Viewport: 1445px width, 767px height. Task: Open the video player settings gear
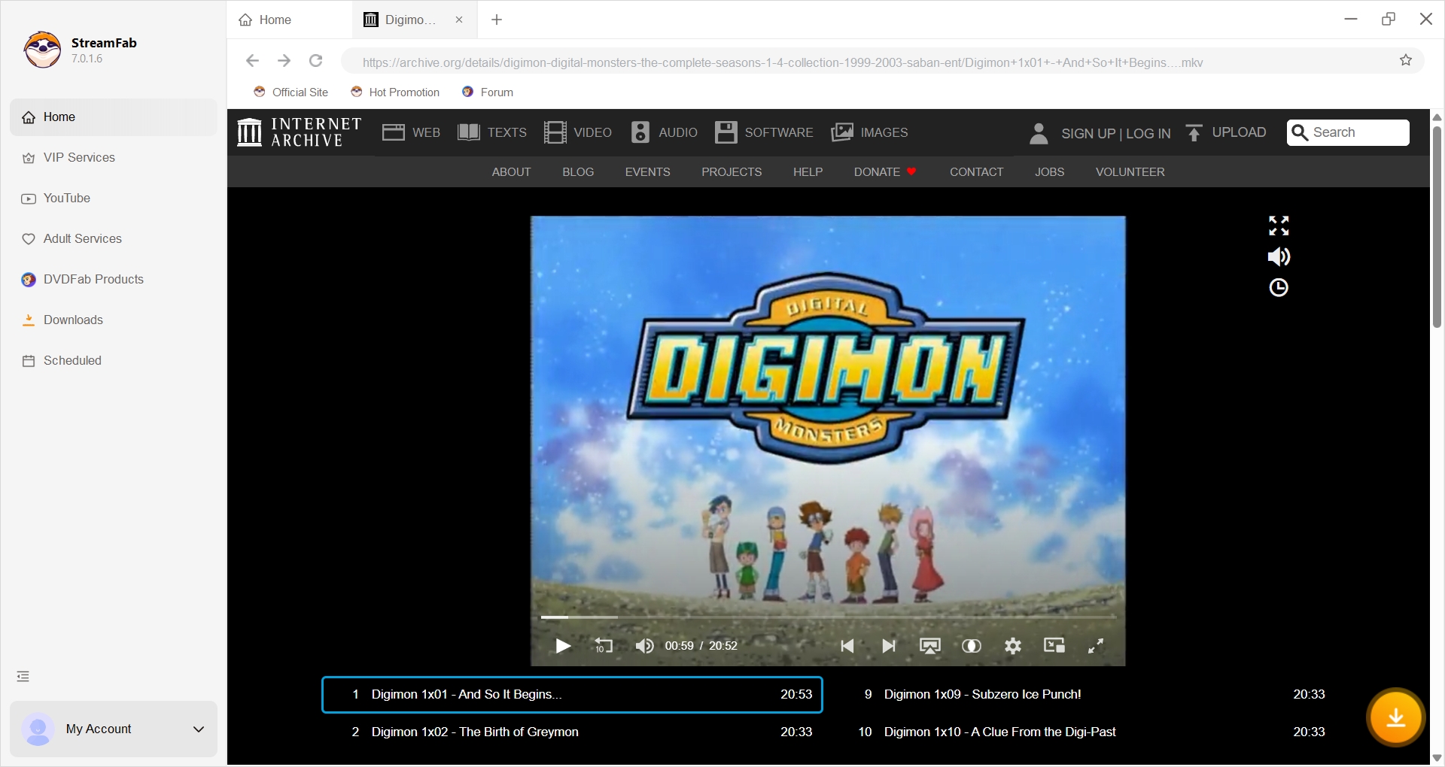[1013, 646]
